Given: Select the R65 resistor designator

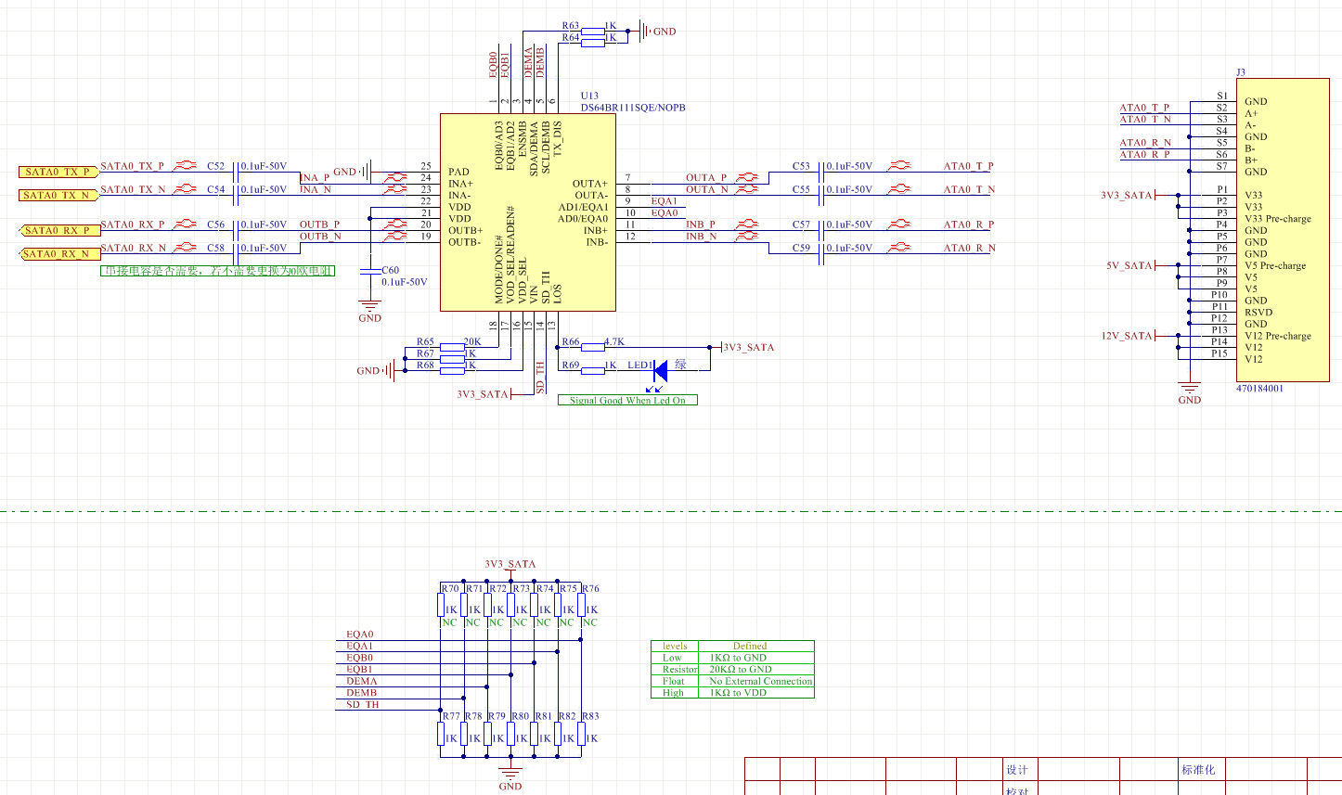Looking at the screenshot, I should point(426,342).
